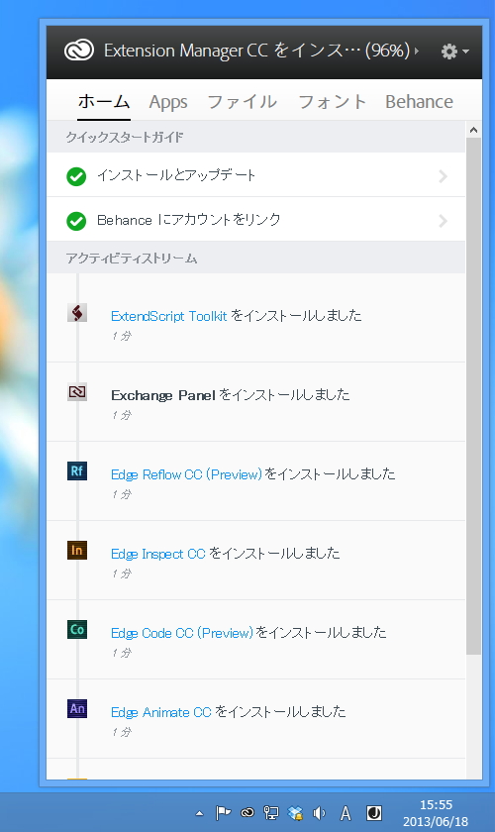Switch to the ホーム tab
The width and height of the screenshot is (495, 832).
tap(104, 101)
